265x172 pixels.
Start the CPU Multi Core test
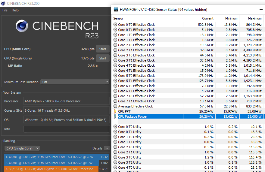click(x=103, y=49)
